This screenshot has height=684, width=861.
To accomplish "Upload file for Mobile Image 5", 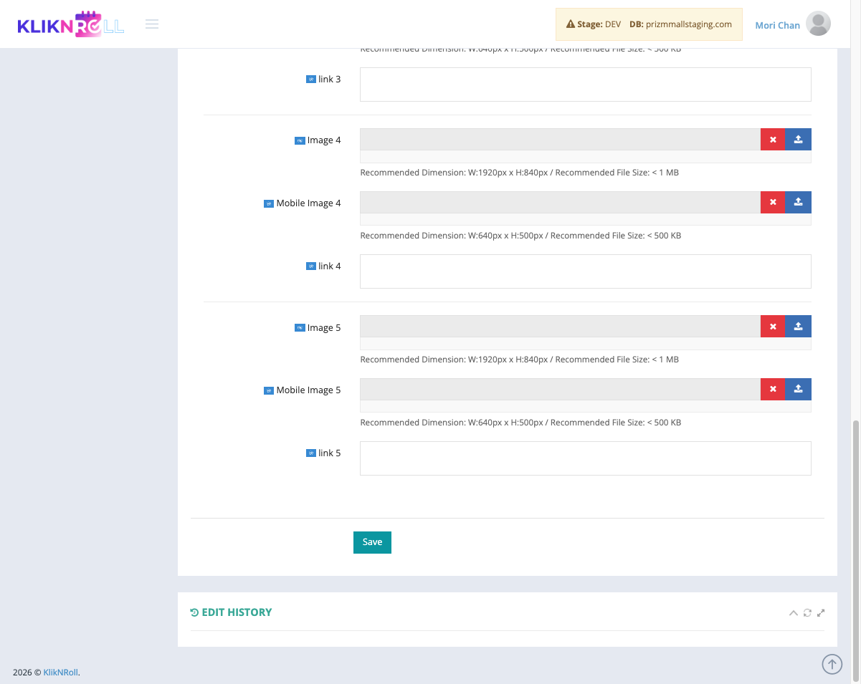I will pos(799,389).
